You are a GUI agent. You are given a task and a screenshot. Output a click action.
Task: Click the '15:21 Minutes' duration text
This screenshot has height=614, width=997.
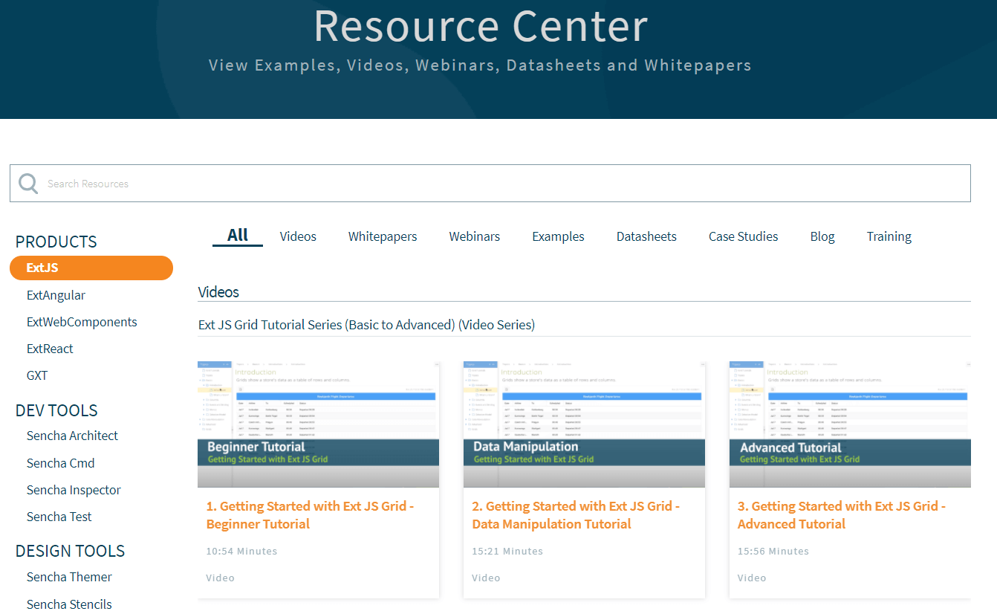pos(507,551)
